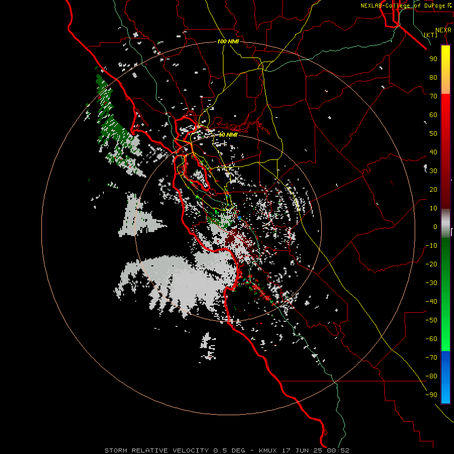Click the 'STORM RELATIVE VELOCITY 0.5 DEG' caption

click(x=175, y=450)
